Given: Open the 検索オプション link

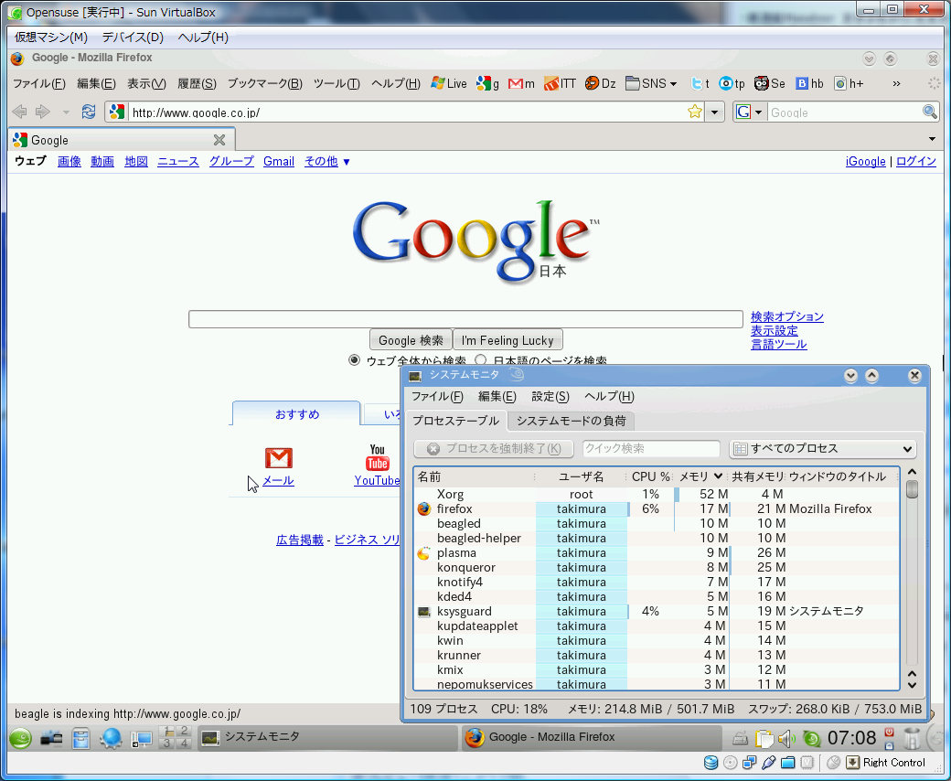Looking at the screenshot, I should coord(786,316).
